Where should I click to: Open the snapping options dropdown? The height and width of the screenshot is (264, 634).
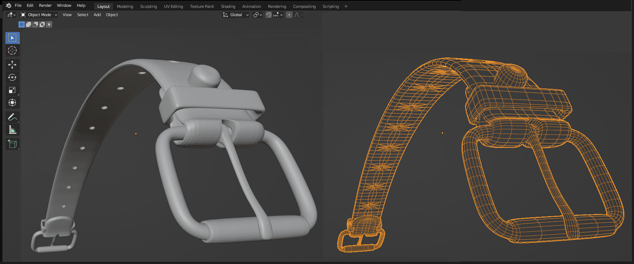[x=278, y=15]
